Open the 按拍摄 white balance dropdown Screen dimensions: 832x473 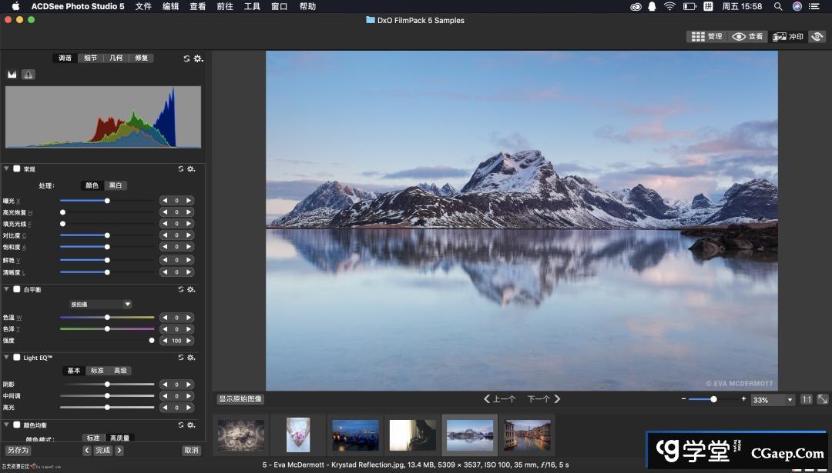(x=101, y=304)
